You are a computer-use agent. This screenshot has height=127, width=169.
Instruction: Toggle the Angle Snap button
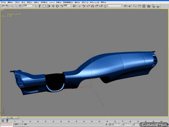(x=92, y=6)
